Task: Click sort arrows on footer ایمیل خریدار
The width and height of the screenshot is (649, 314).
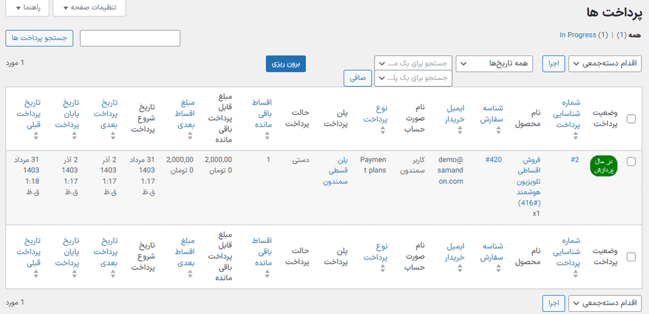Action: point(460,268)
